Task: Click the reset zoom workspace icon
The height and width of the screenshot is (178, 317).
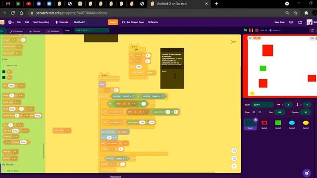Action: (x=234, y=166)
